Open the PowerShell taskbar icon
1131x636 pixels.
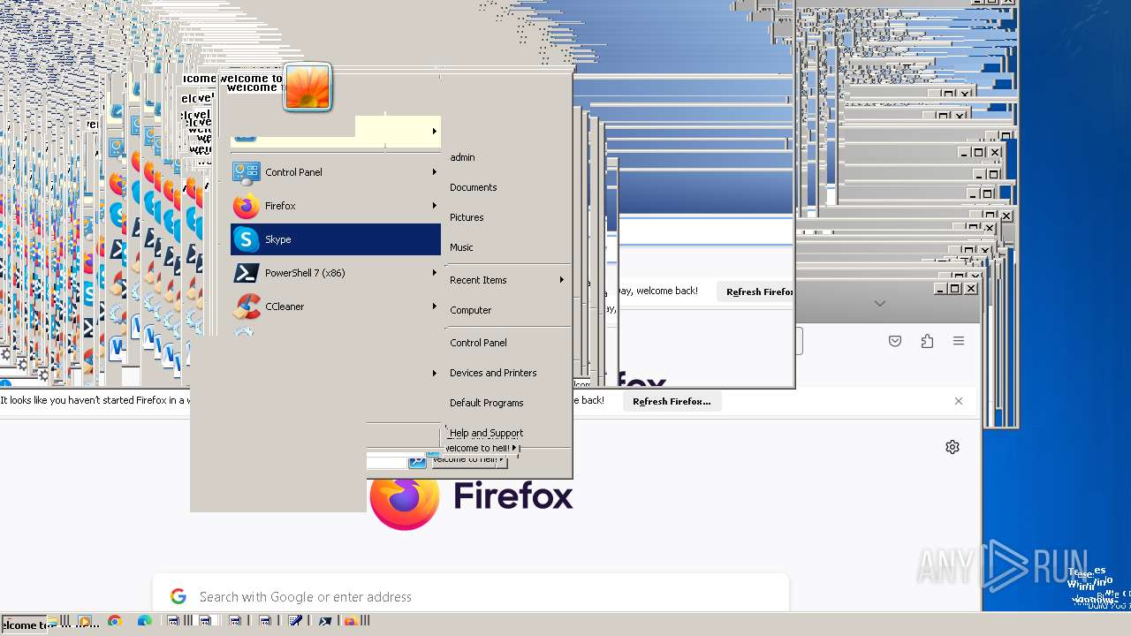point(325,622)
